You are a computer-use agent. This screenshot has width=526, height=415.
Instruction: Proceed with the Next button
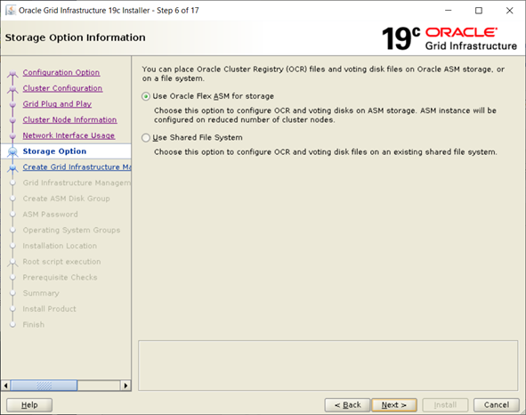pyautogui.click(x=394, y=405)
